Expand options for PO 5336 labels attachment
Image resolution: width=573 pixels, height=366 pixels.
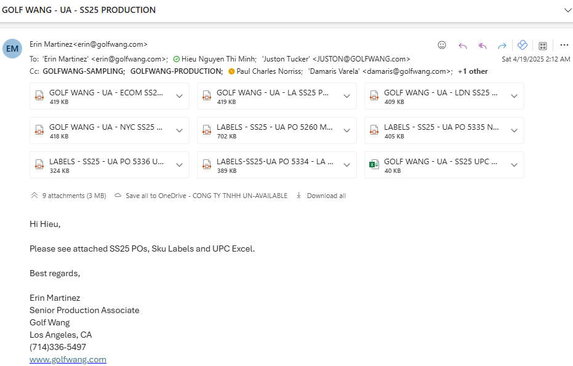180,165
